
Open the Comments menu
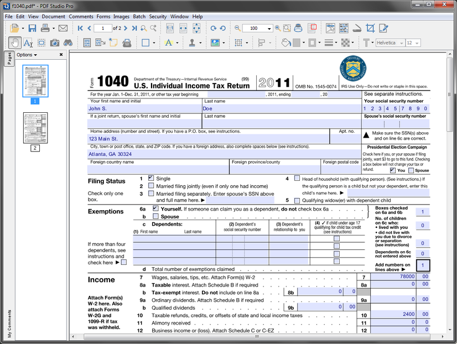[81, 17]
